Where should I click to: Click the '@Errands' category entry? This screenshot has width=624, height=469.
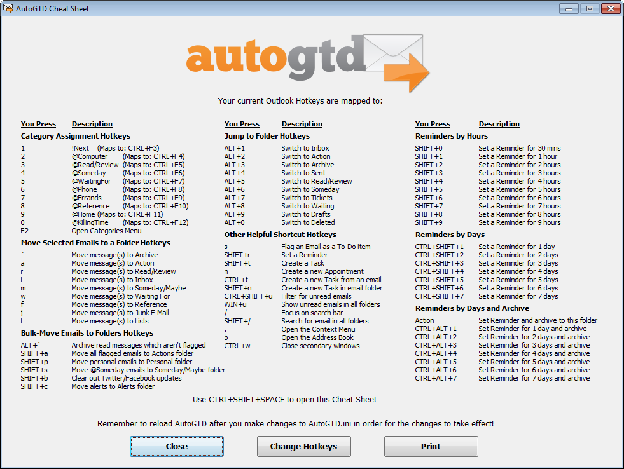tap(87, 198)
